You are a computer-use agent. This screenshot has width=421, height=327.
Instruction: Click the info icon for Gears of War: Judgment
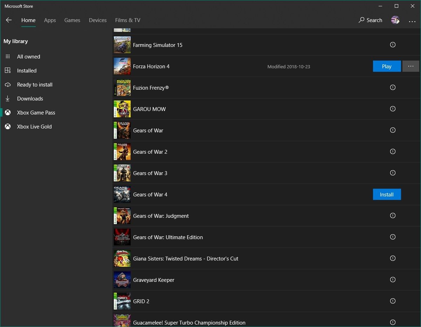click(x=393, y=216)
